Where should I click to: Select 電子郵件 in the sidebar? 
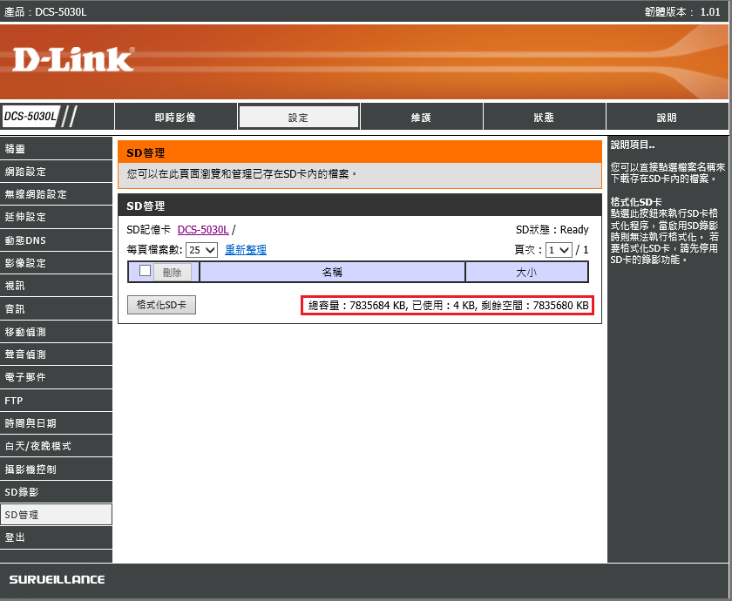click(56, 377)
